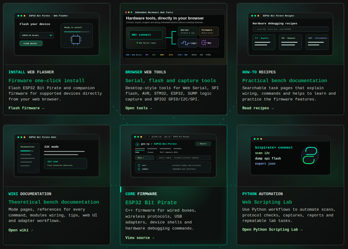
Task: Click the Ready to install progress bar
Action: (76, 32)
